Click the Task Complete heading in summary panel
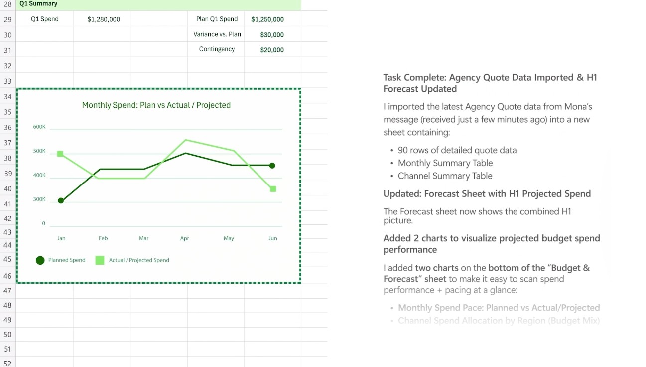Viewport: 646px width, 367px height. [x=490, y=83]
